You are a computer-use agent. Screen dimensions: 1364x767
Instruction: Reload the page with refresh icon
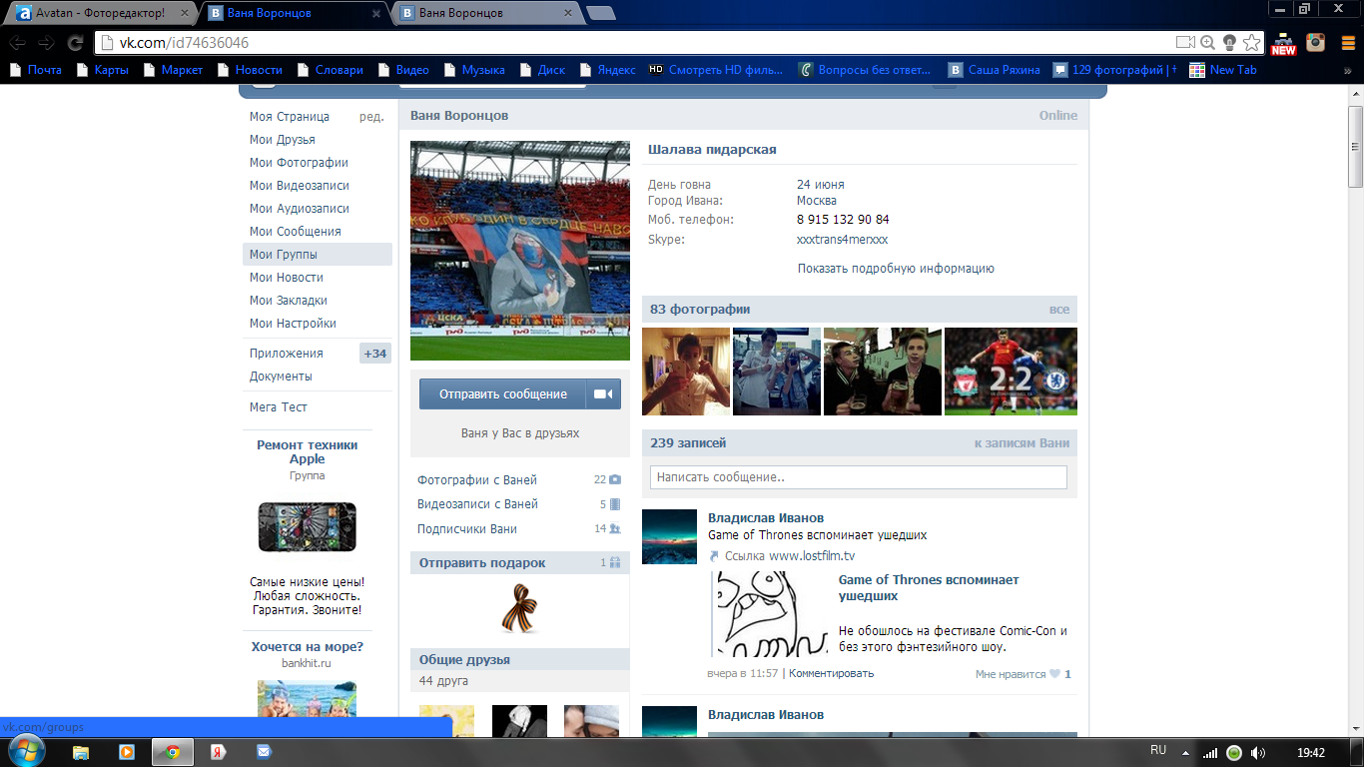[75, 43]
